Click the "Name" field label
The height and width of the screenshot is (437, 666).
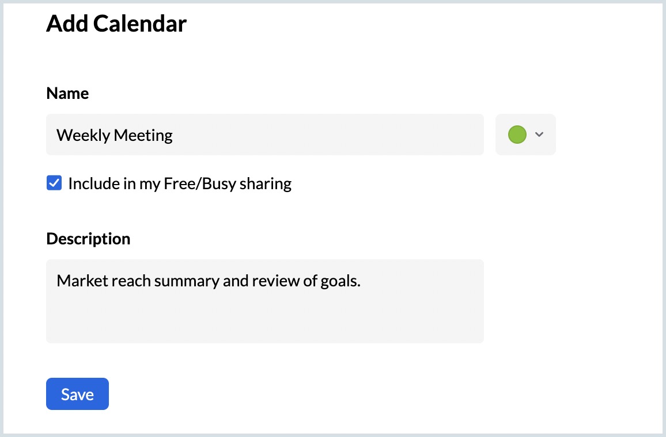coord(67,93)
